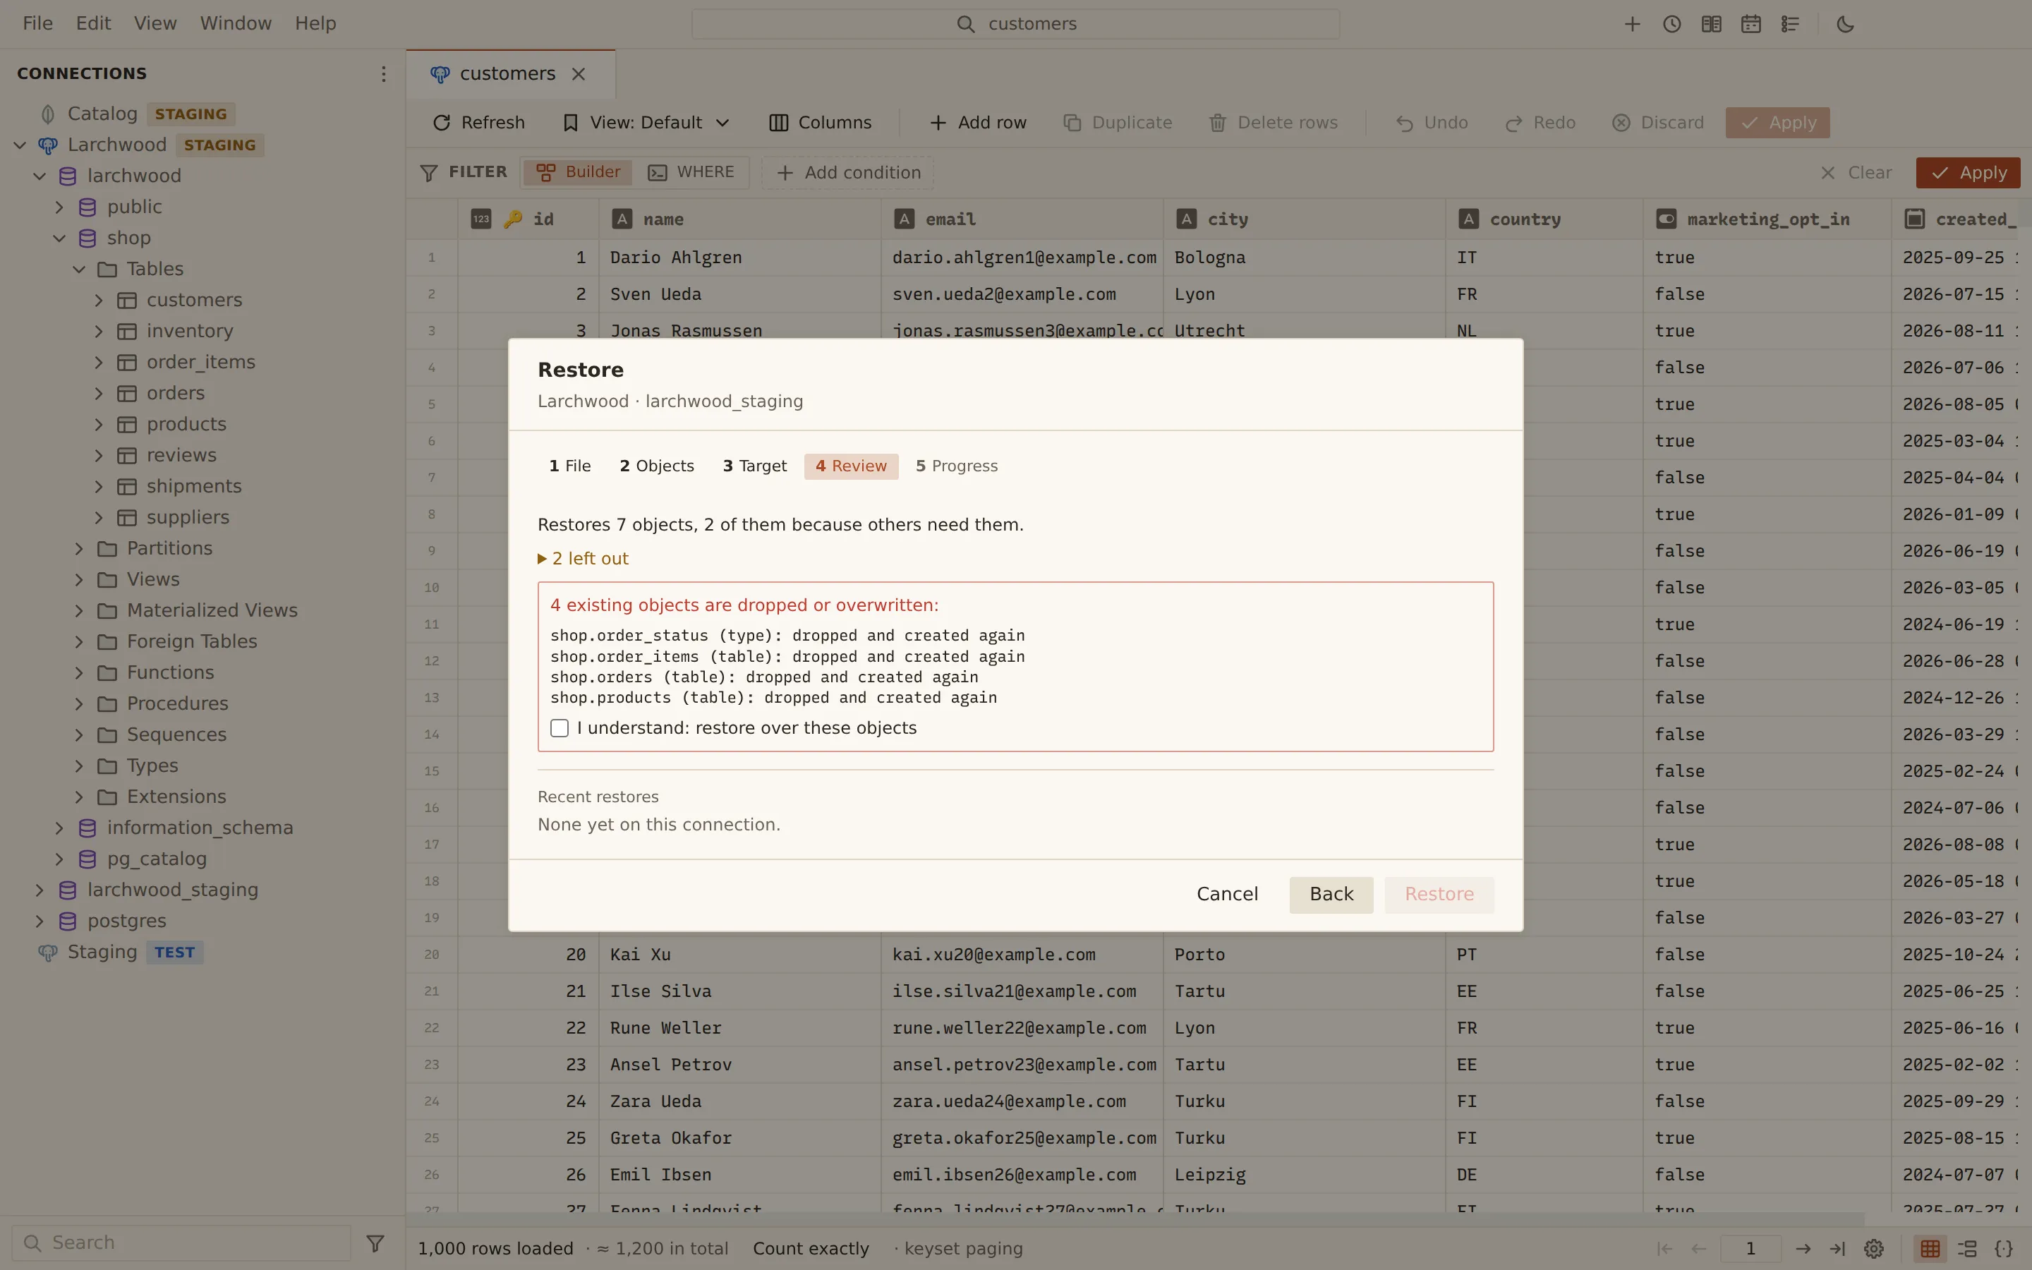The width and height of the screenshot is (2032, 1270).
Task: Go to the '3 Target' wizard step
Action: click(x=754, y=466)
